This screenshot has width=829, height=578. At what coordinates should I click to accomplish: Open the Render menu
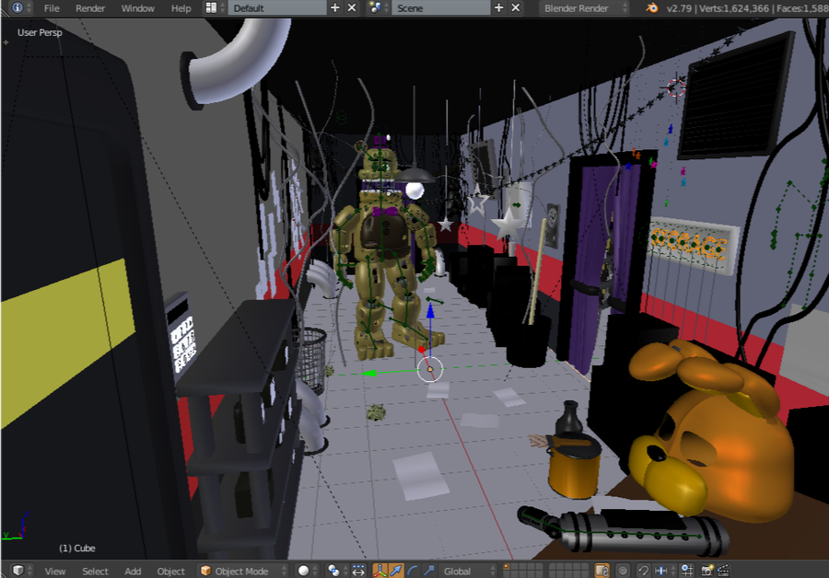(x=90, y=8)
